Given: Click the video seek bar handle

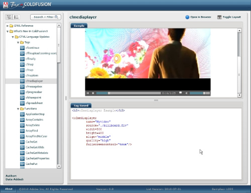Looking at the screenshot, I should click(109, 93).
